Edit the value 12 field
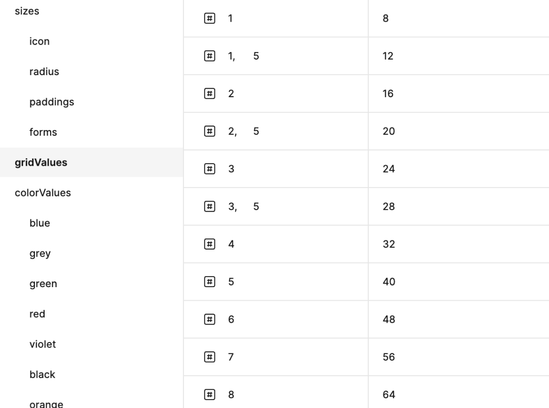This screenshot has height=408, width=549. (388, 56)
